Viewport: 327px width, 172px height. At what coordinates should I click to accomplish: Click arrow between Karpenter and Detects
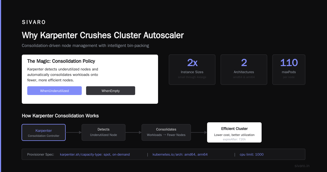74,132
